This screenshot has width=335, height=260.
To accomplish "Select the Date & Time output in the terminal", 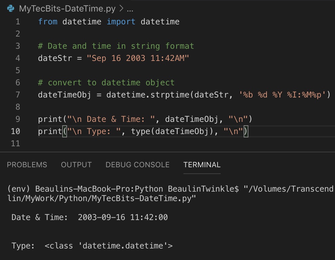I will (x=88, y=217).
